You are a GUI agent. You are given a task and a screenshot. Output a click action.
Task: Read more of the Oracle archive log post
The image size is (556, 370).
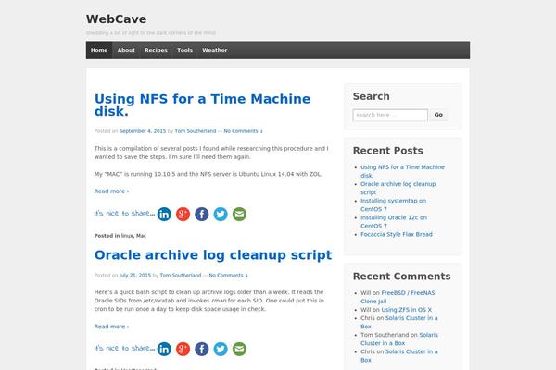pyautogui.click(x=111, y=327)
